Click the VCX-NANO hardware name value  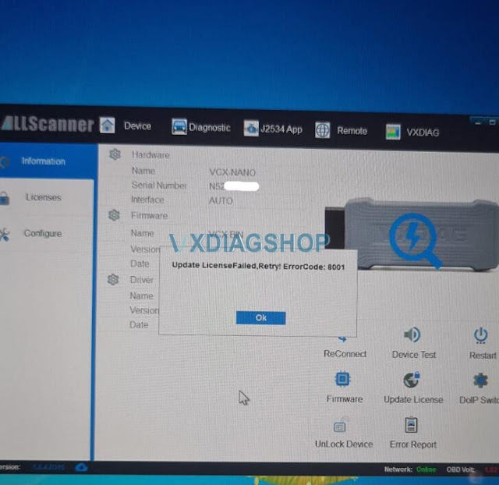coord(232,172)
